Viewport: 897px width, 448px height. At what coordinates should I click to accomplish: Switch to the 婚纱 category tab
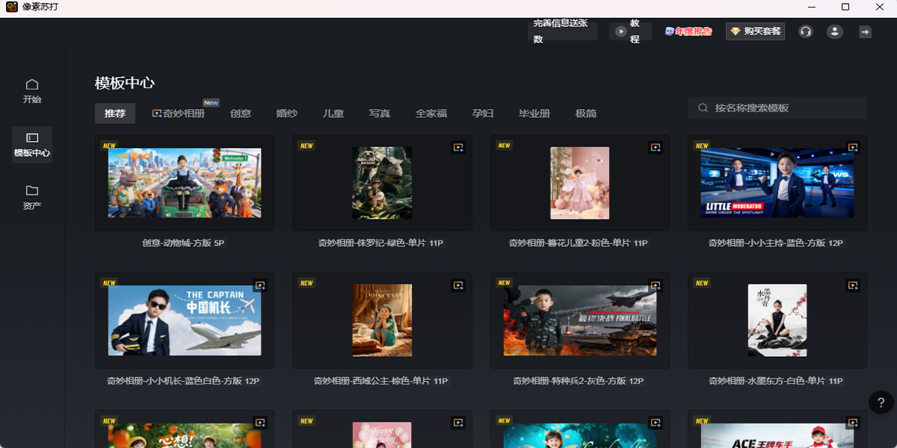[287, 113]
